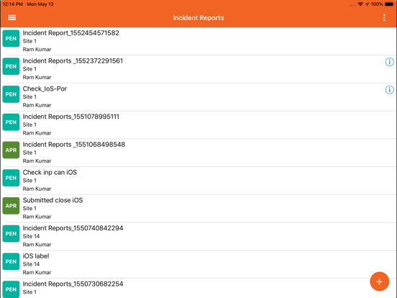Tap PEN badge of iOS label
The image size is (397, 298).
coord(11,261)
